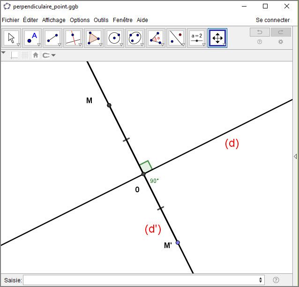Maximize the GeoGebra window
Screen dimensions: 299x287
pos(265,6)
